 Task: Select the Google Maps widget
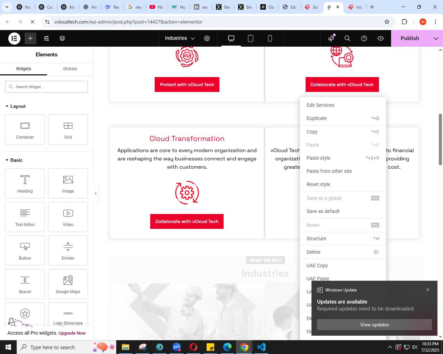[68, 284]
